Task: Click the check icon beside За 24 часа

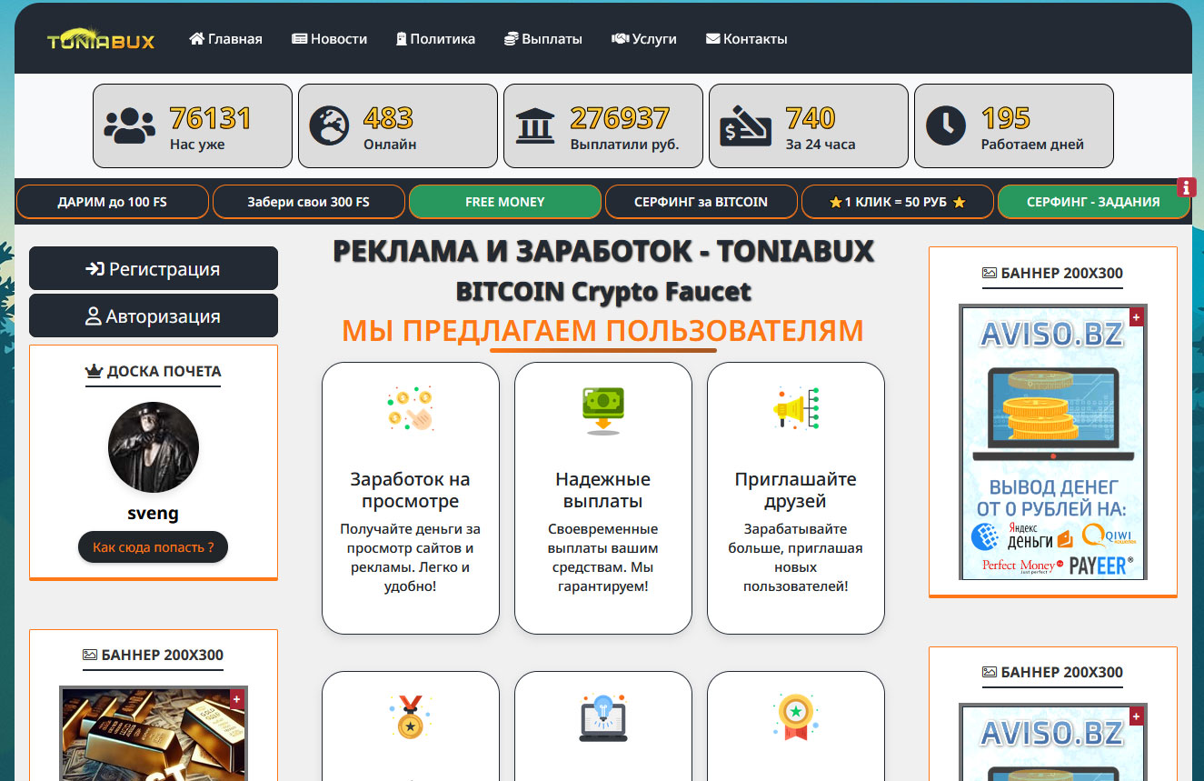Action: (745, 126)
